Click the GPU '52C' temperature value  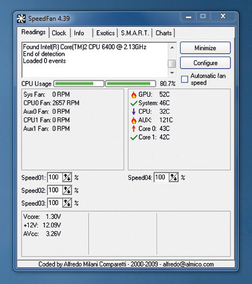(x=164, y=94)
